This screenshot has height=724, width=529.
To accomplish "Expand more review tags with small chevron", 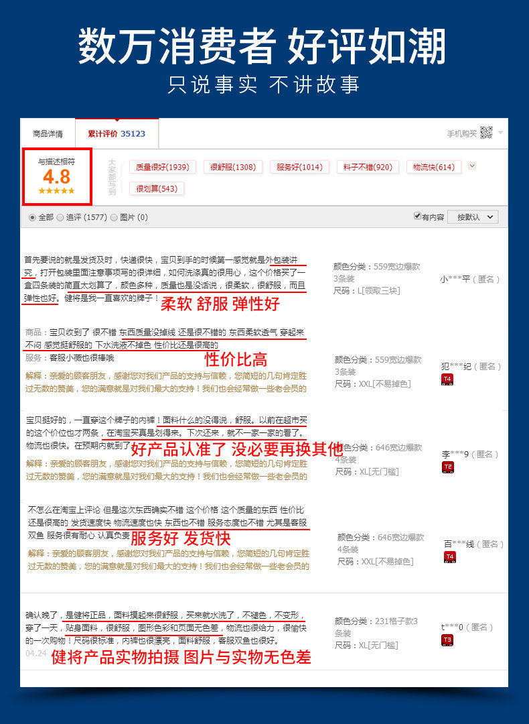I will point(472,166).
